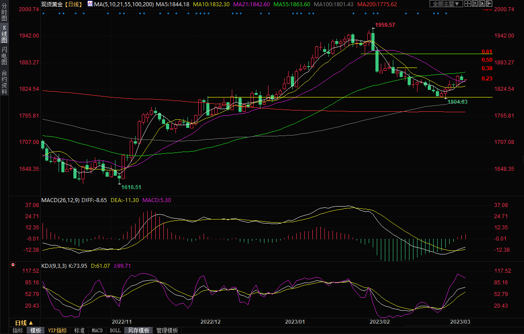Apply the 标准 template
The width and height of the screenshot is (524, 334).
(x=79, y=330)
